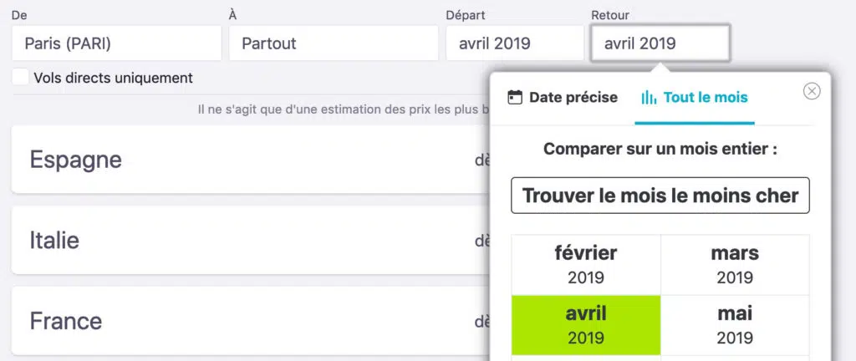
Task: Open the France destination card
Action: point(251,321)
